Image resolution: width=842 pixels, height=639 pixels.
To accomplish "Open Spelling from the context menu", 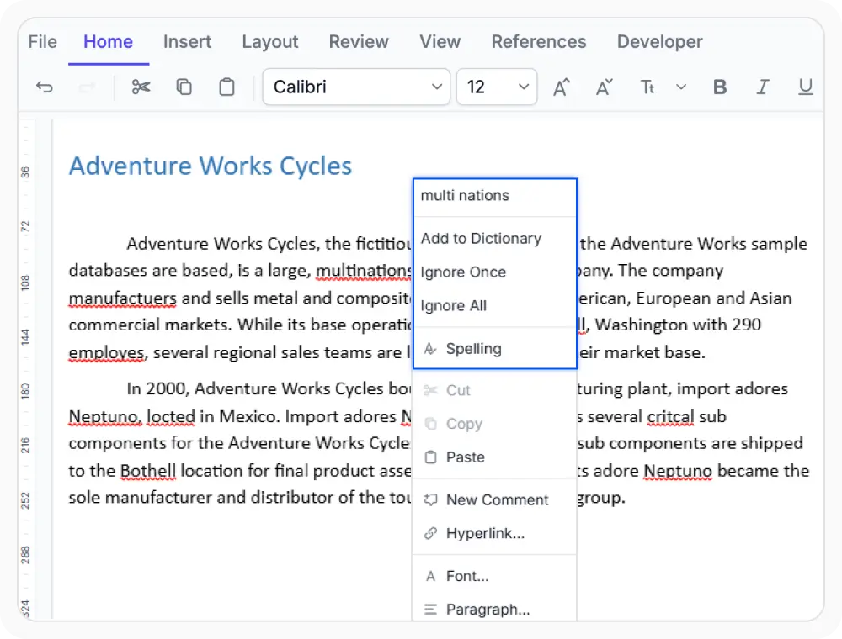I will click(494, 349).
